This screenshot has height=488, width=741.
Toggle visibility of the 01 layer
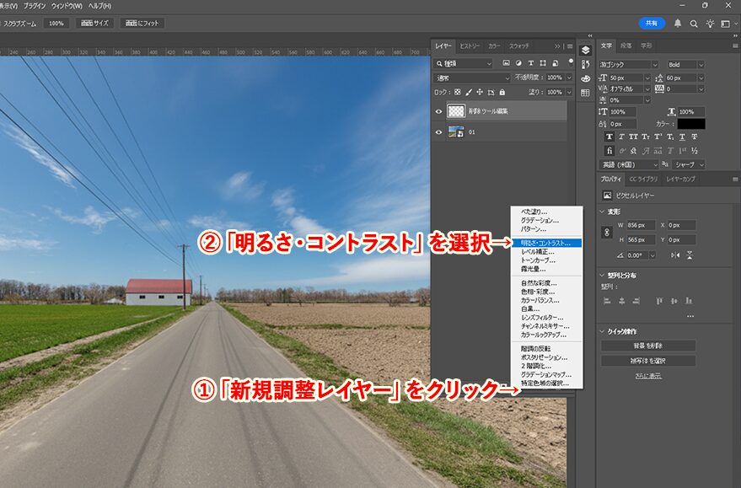pyautogui.click(x=439, y=131)
